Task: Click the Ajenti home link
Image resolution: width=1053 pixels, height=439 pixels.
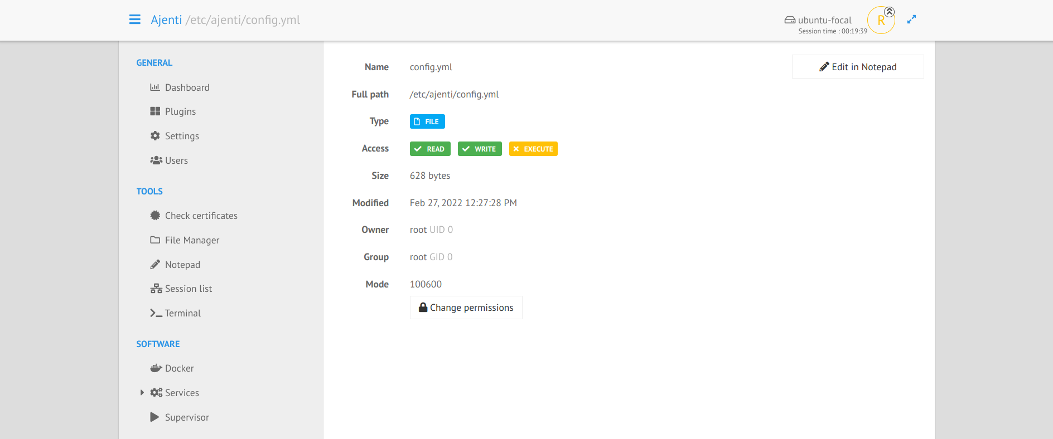Action: (x=166, y=19)
